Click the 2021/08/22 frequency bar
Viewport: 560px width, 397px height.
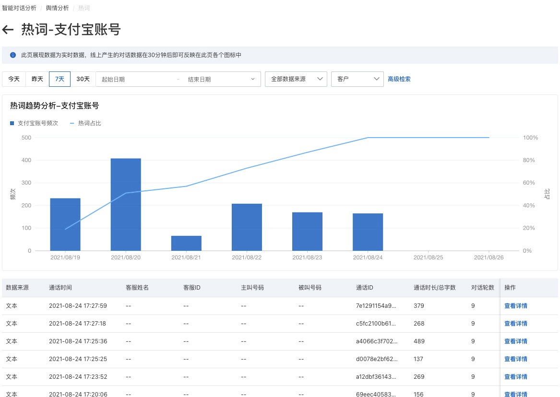pos(247,227)
